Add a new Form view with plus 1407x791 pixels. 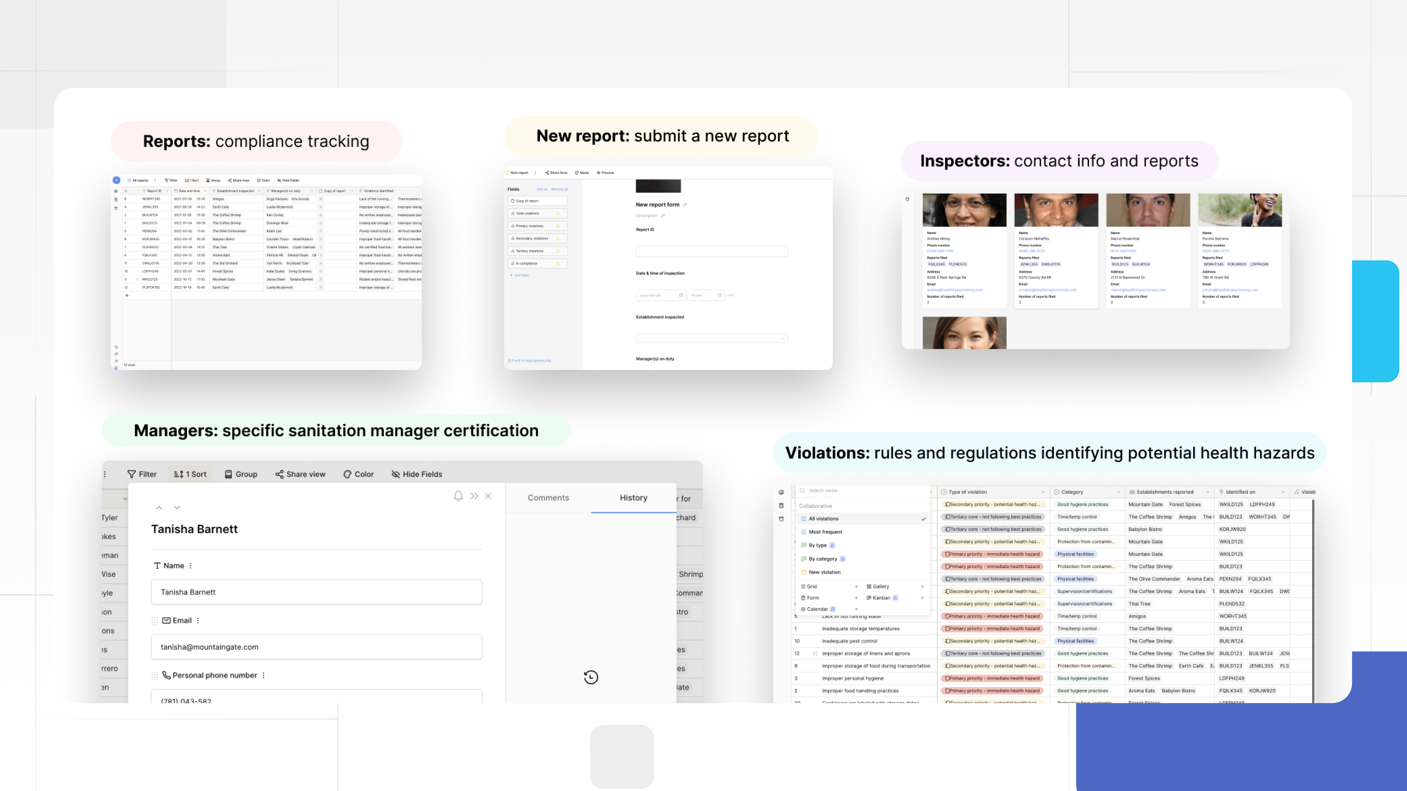tap(857, 598)
